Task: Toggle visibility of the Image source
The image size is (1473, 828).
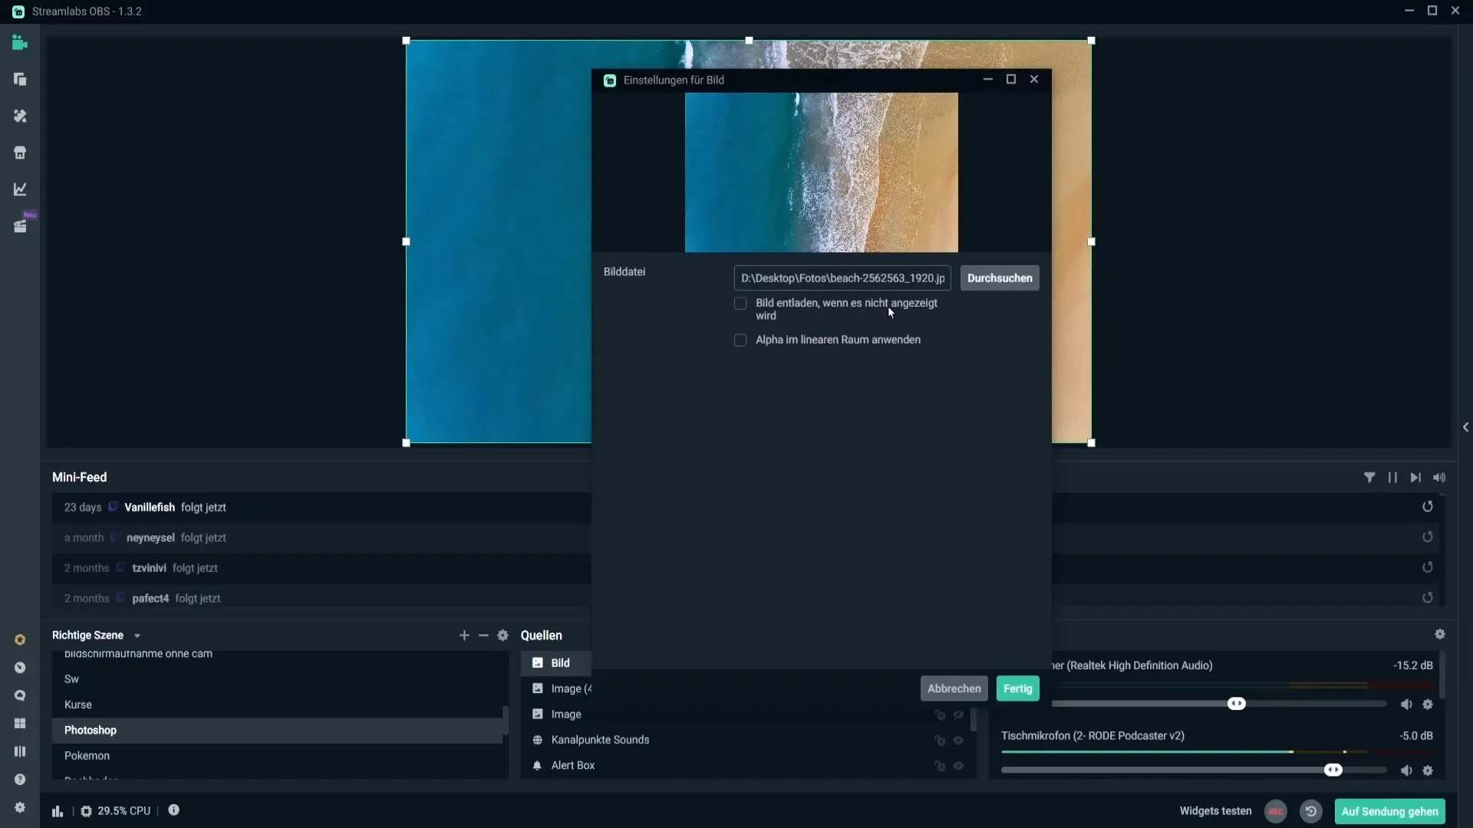Action: pyautogui.click(x=958, y=715)
